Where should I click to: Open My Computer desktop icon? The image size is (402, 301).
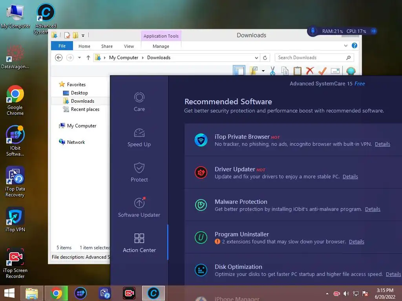click(15, 16)
